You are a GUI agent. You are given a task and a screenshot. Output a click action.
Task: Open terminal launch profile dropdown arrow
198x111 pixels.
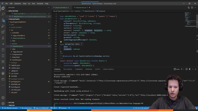183,69
